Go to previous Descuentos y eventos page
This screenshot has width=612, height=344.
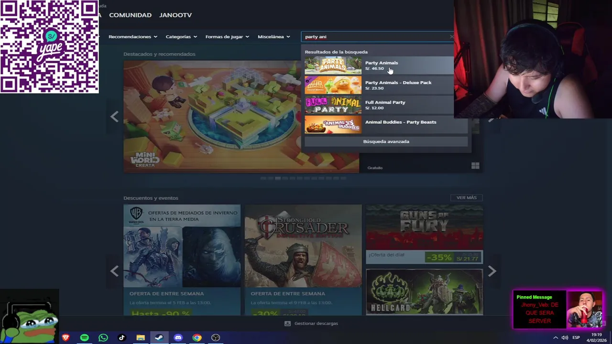(x=114, y=271)
